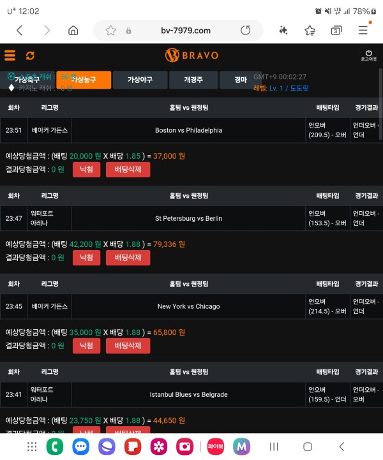383x460 pixels.
Task: Open the 개경주 tab
Action: pos(193,80)
